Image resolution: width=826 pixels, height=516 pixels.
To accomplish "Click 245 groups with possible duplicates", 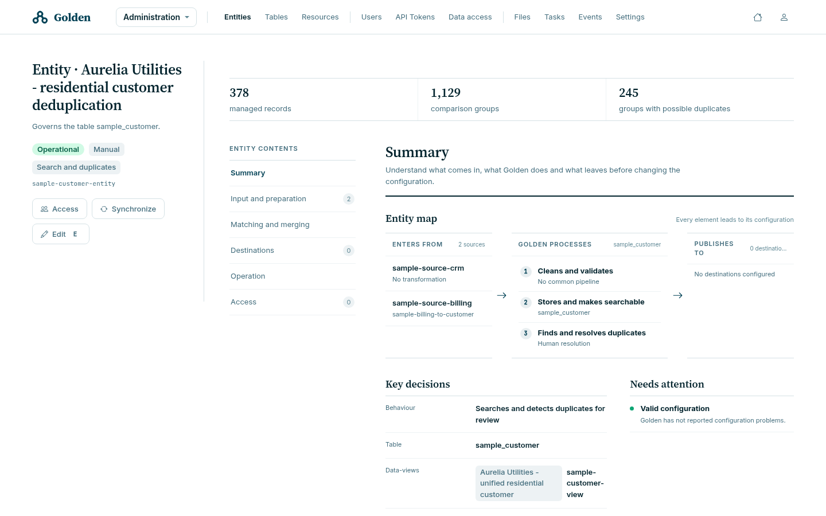I will point(700,100).
